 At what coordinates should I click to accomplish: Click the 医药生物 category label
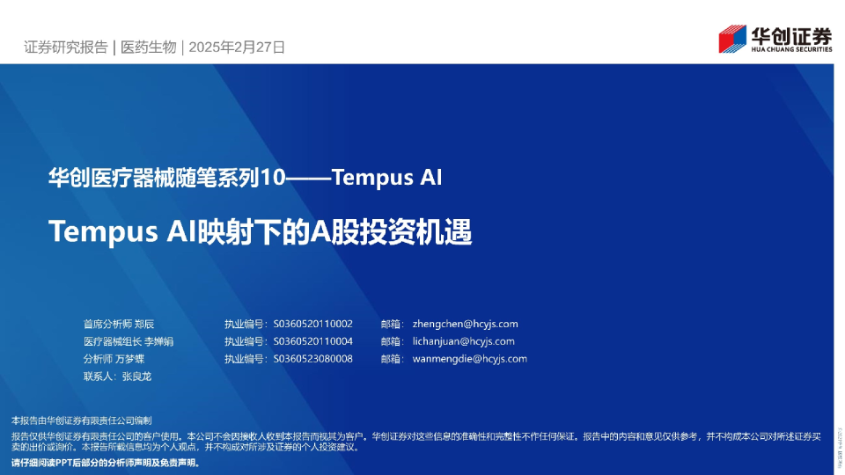pyautogui.click(x=148, y=47)
